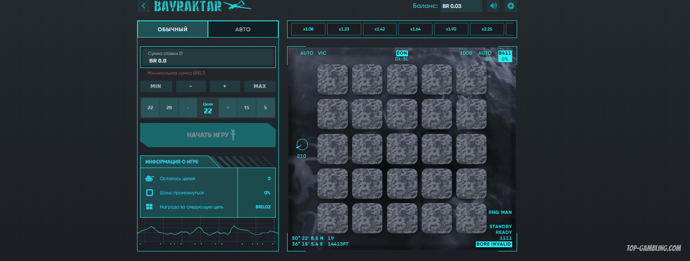Click camo tile in first row, fifth column
Screen dimensions: 690x261
click(471, 79)
